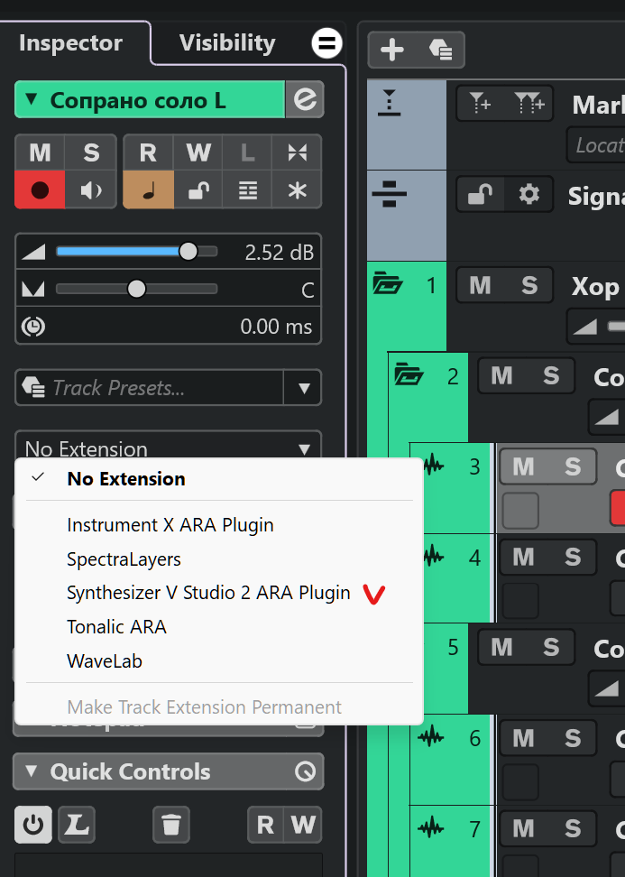This screenshot has width=625, height=877.
Task: Click the Signature track icon
Action: pyautogui.click(x=389, y=193)
